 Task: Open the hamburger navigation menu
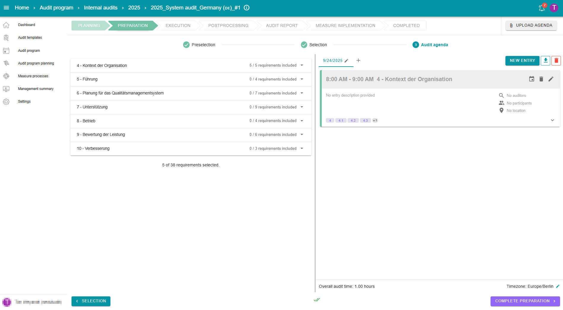coord(6,8)
